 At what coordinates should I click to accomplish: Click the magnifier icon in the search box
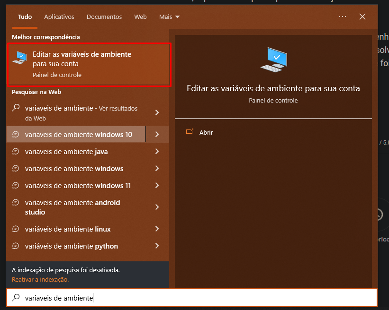pyautogui.click(x=16, y=298)
